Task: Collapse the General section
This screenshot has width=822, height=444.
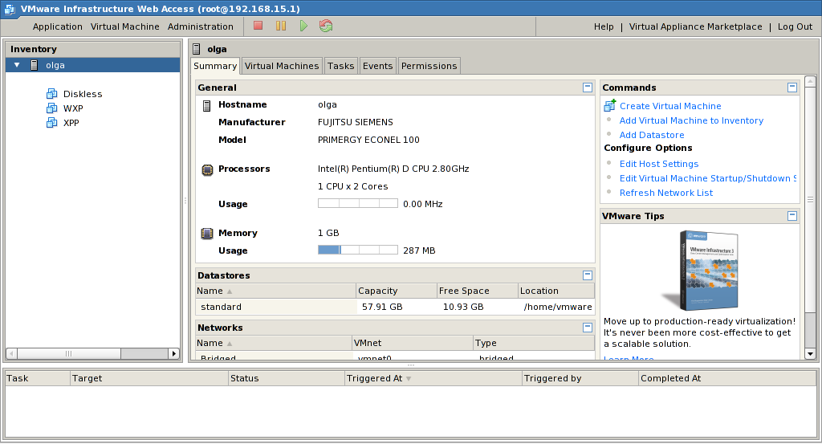Action: point(587,88)
